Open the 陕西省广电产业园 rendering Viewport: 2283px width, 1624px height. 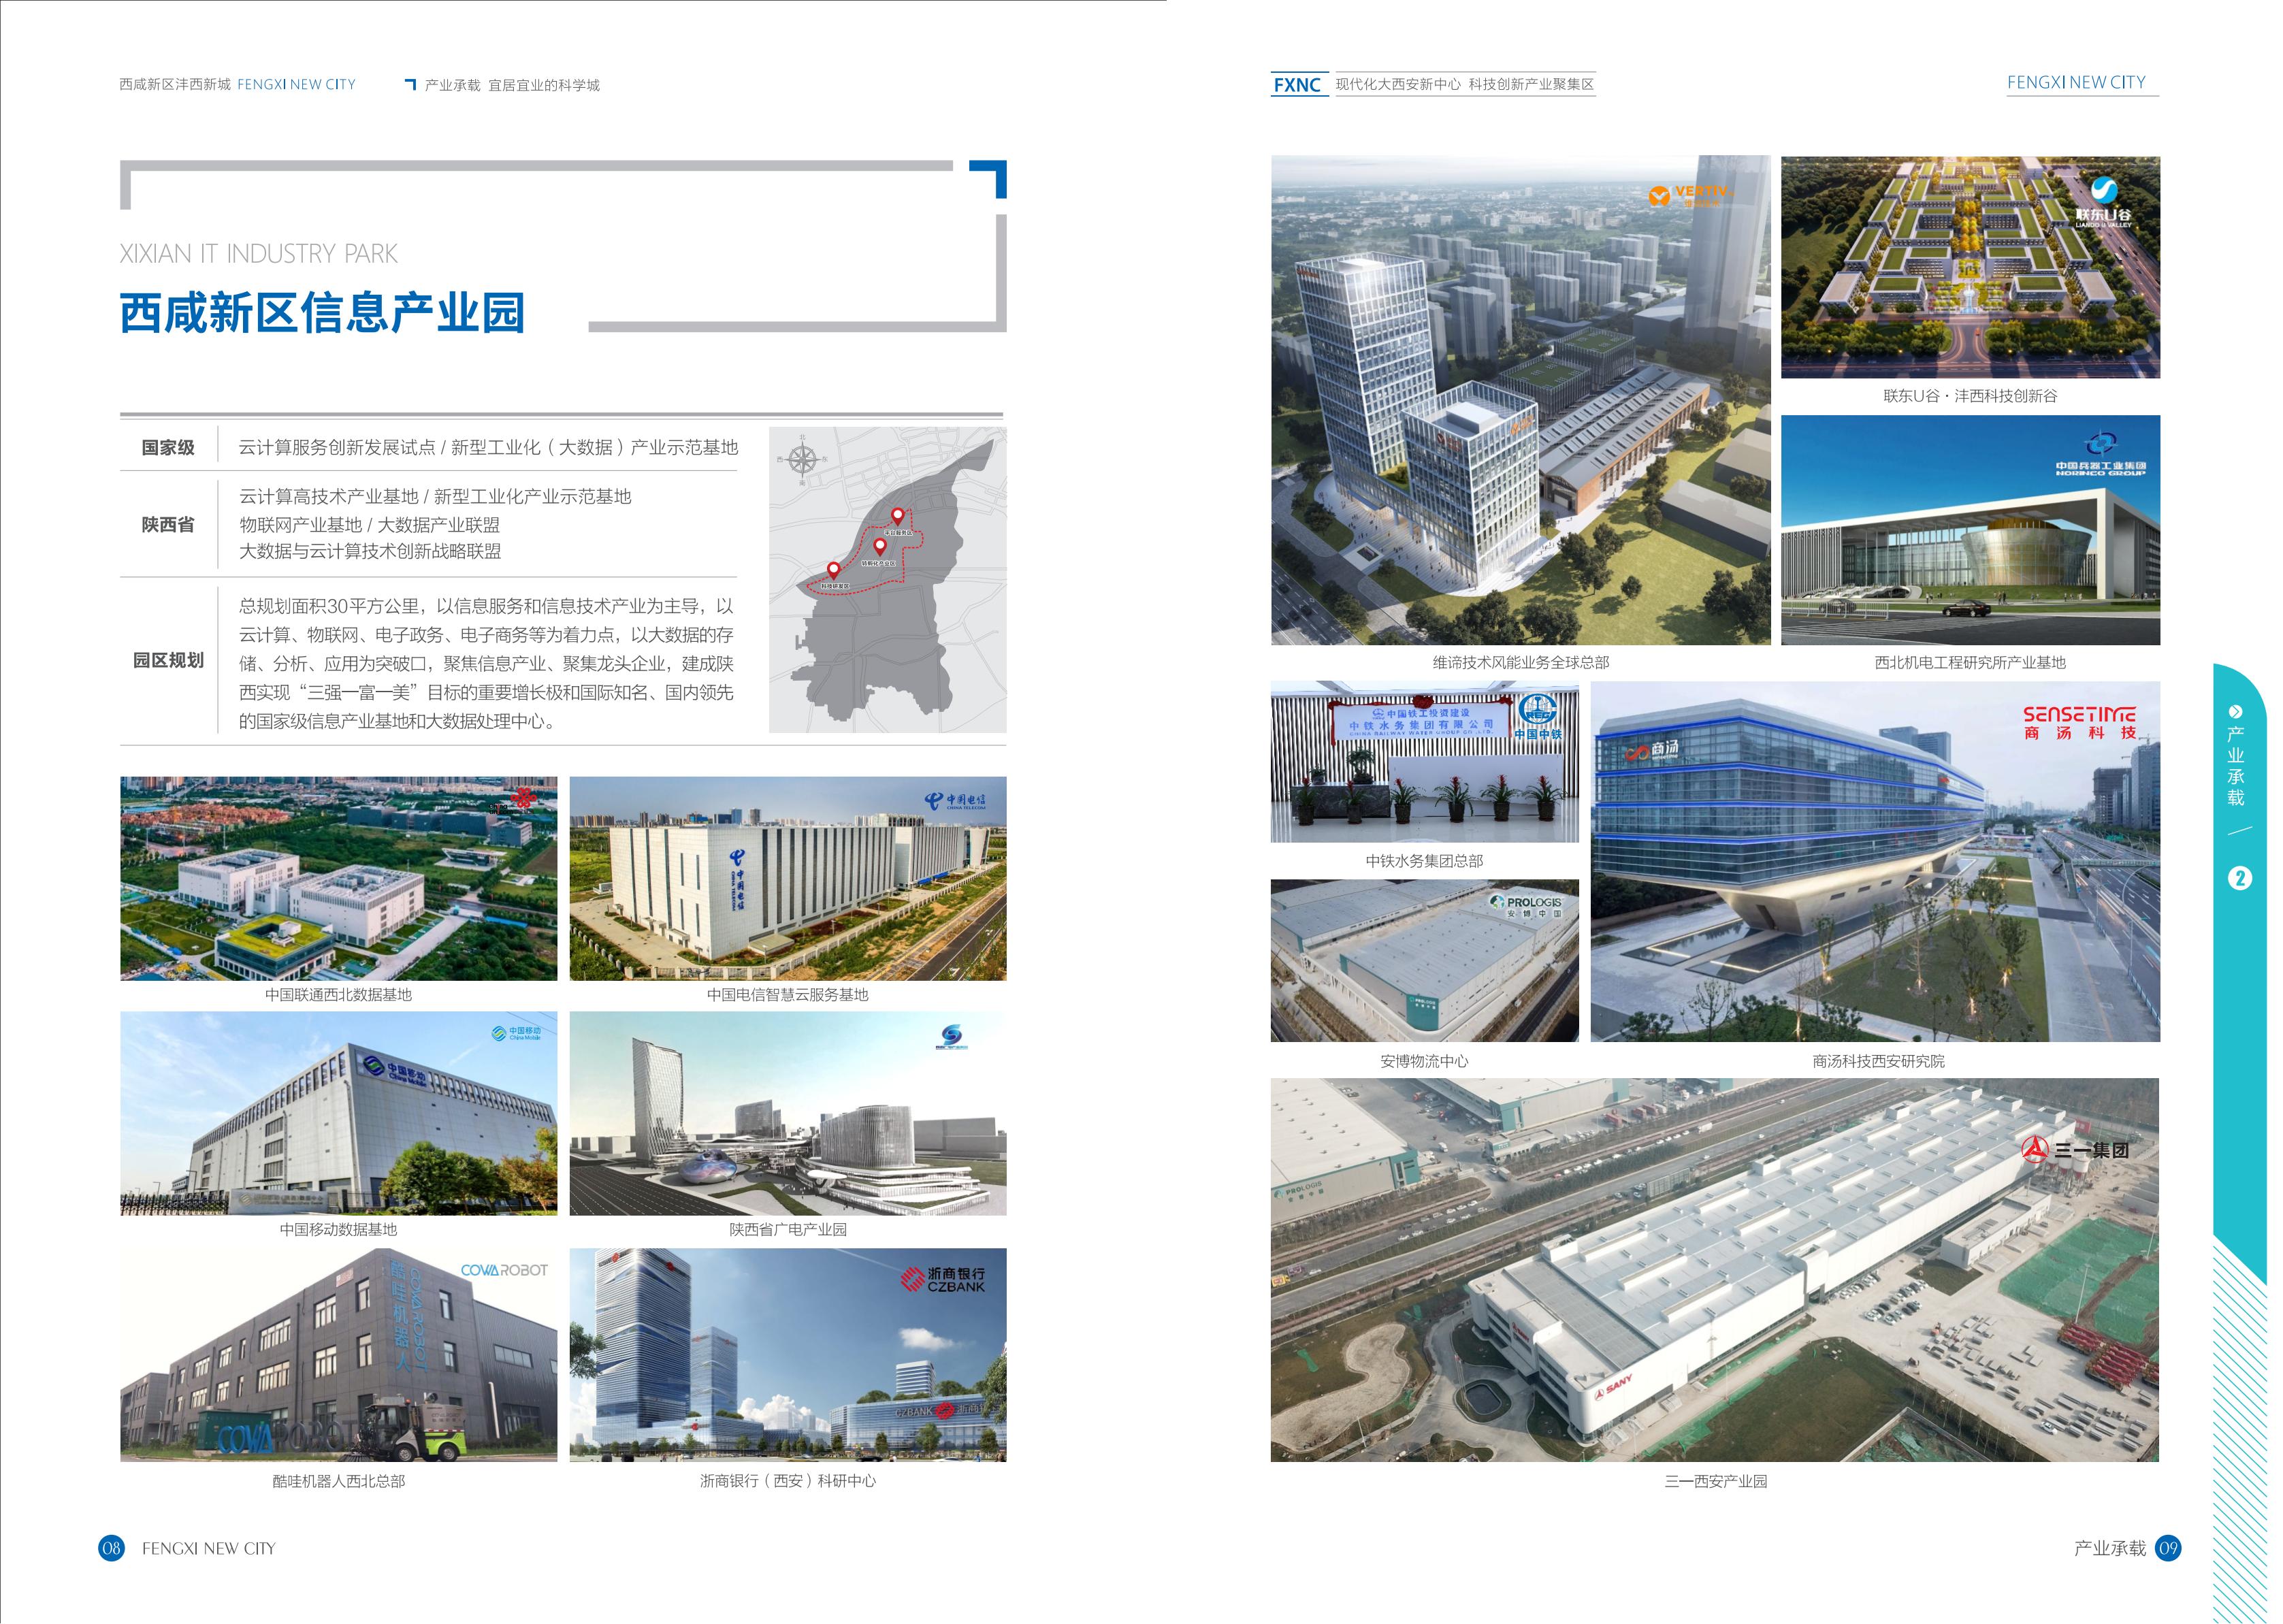pos(788,1113)
